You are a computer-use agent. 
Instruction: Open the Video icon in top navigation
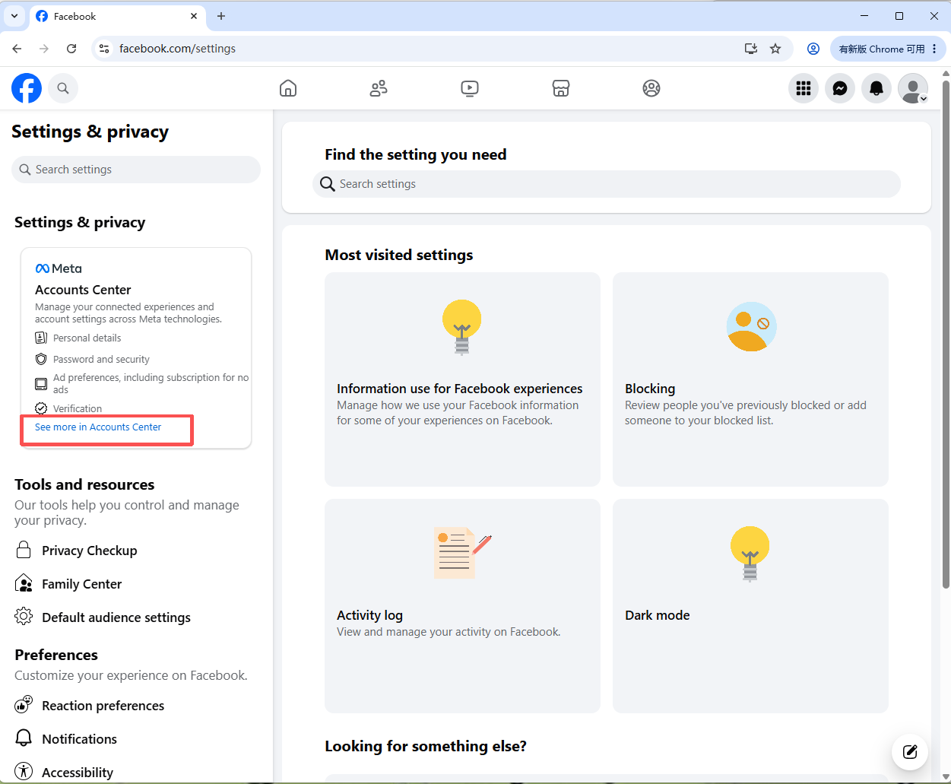tap(470, 88)
